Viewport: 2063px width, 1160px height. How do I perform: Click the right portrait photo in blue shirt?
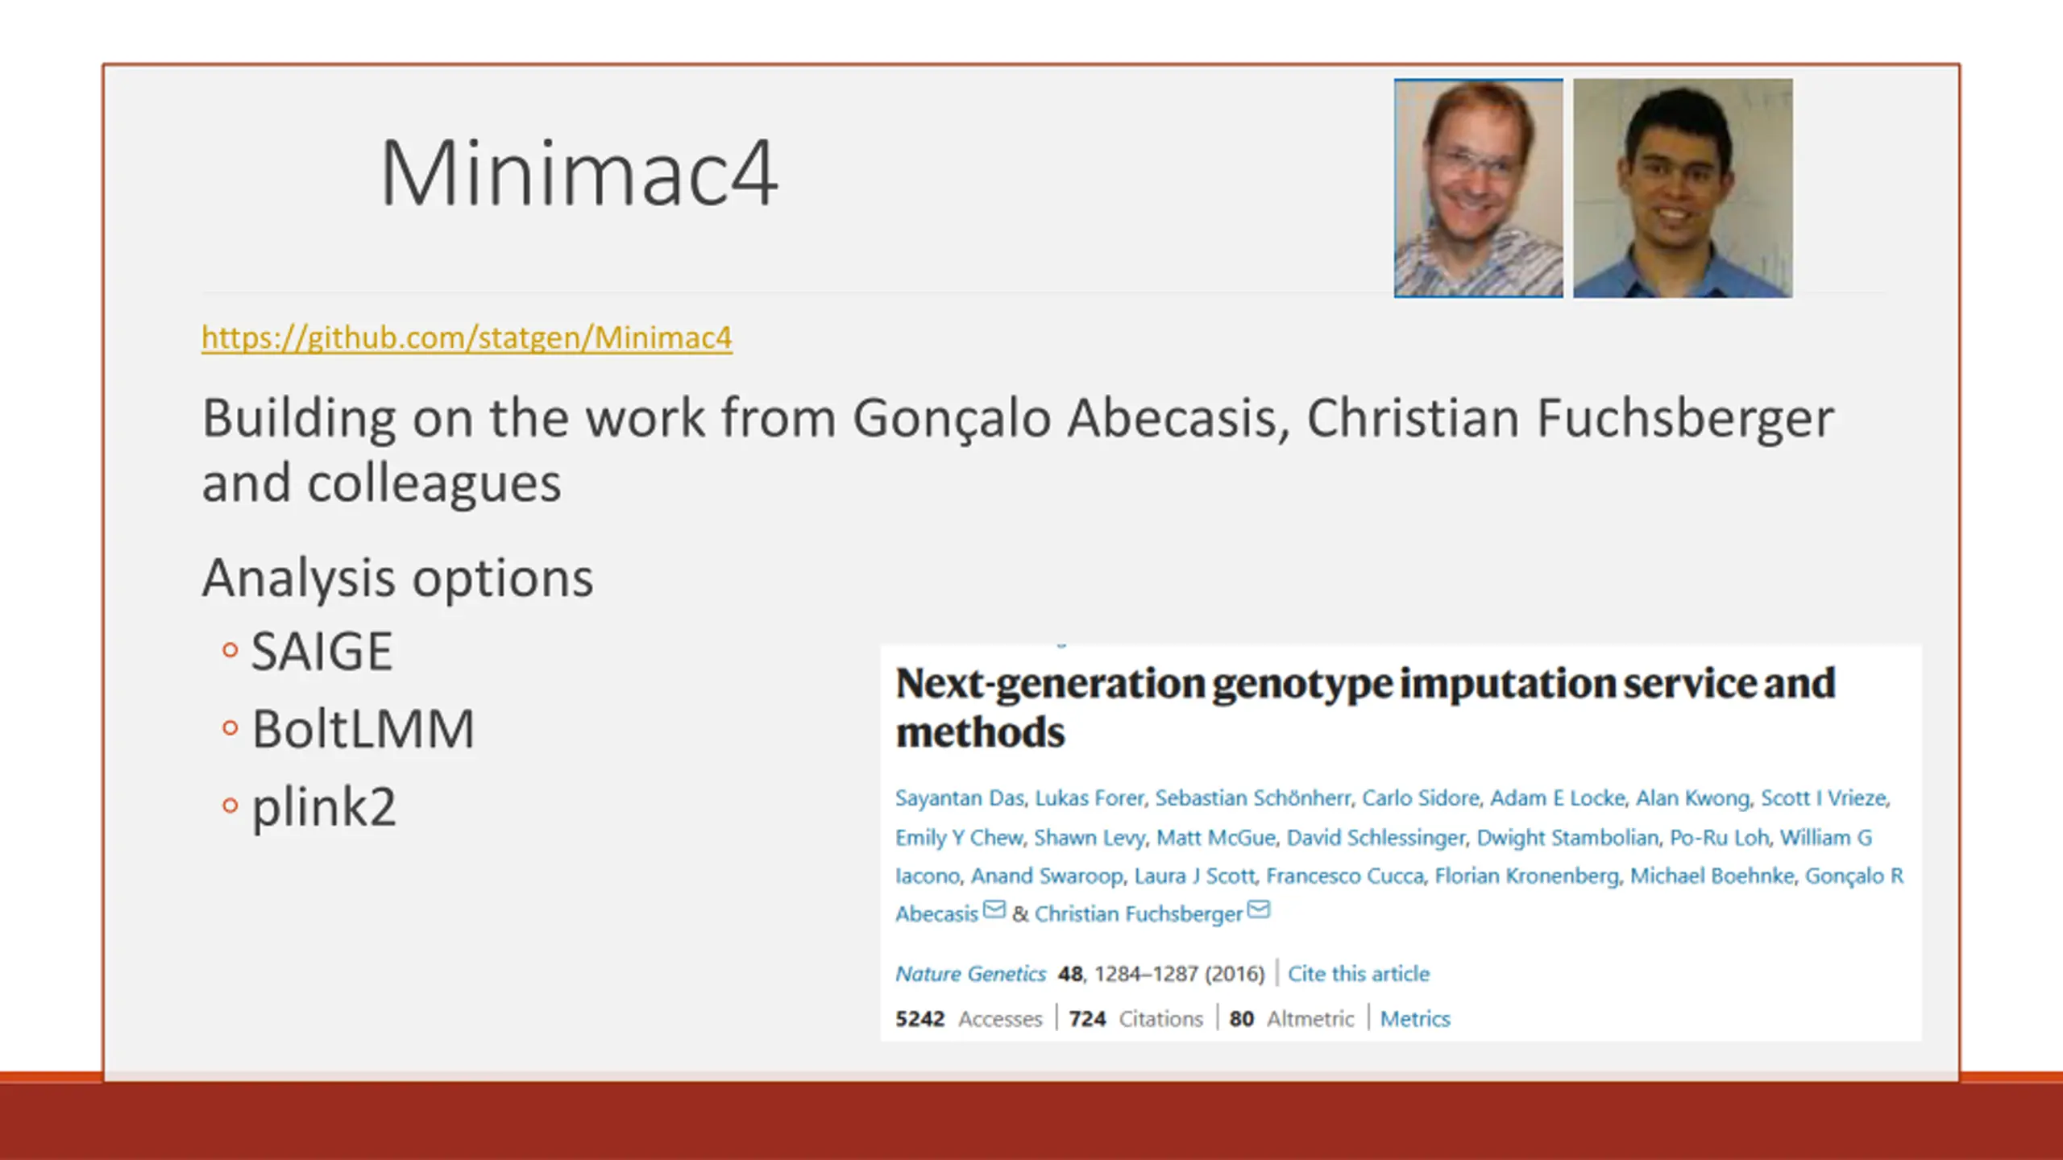pos(1683,188)
